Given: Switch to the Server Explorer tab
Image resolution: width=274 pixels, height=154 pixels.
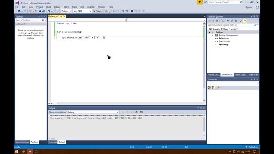Looking at the screenshot, I should coord(22,142).
